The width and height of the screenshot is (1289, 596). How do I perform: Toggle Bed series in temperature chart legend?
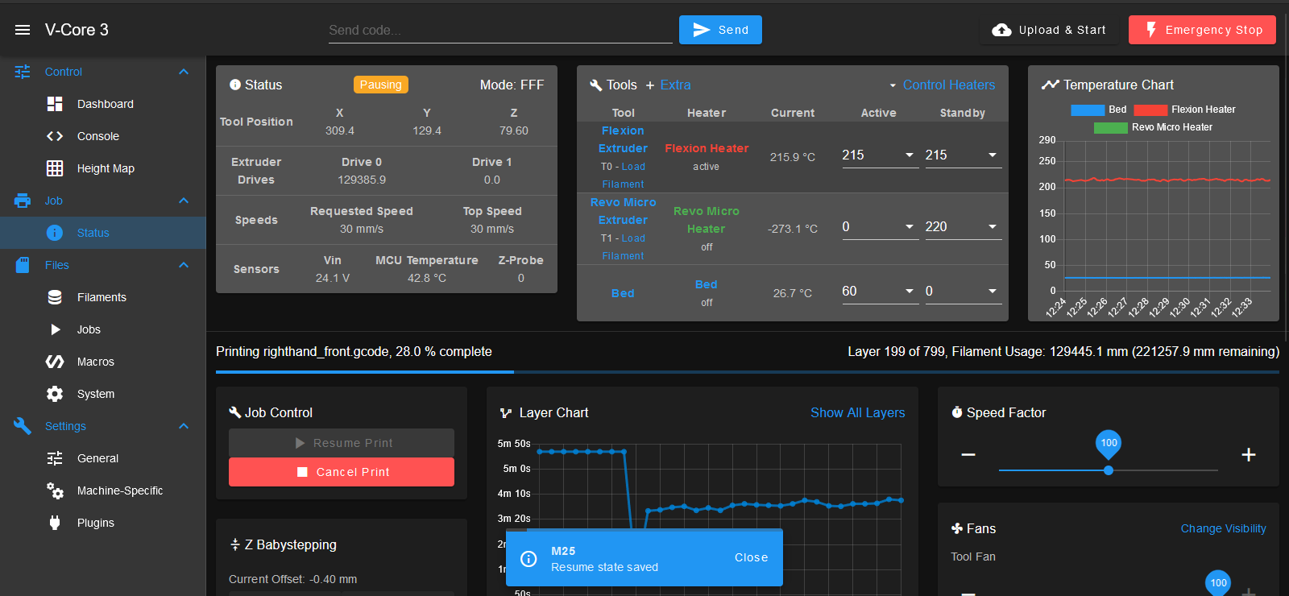(x=1099, y=110)
